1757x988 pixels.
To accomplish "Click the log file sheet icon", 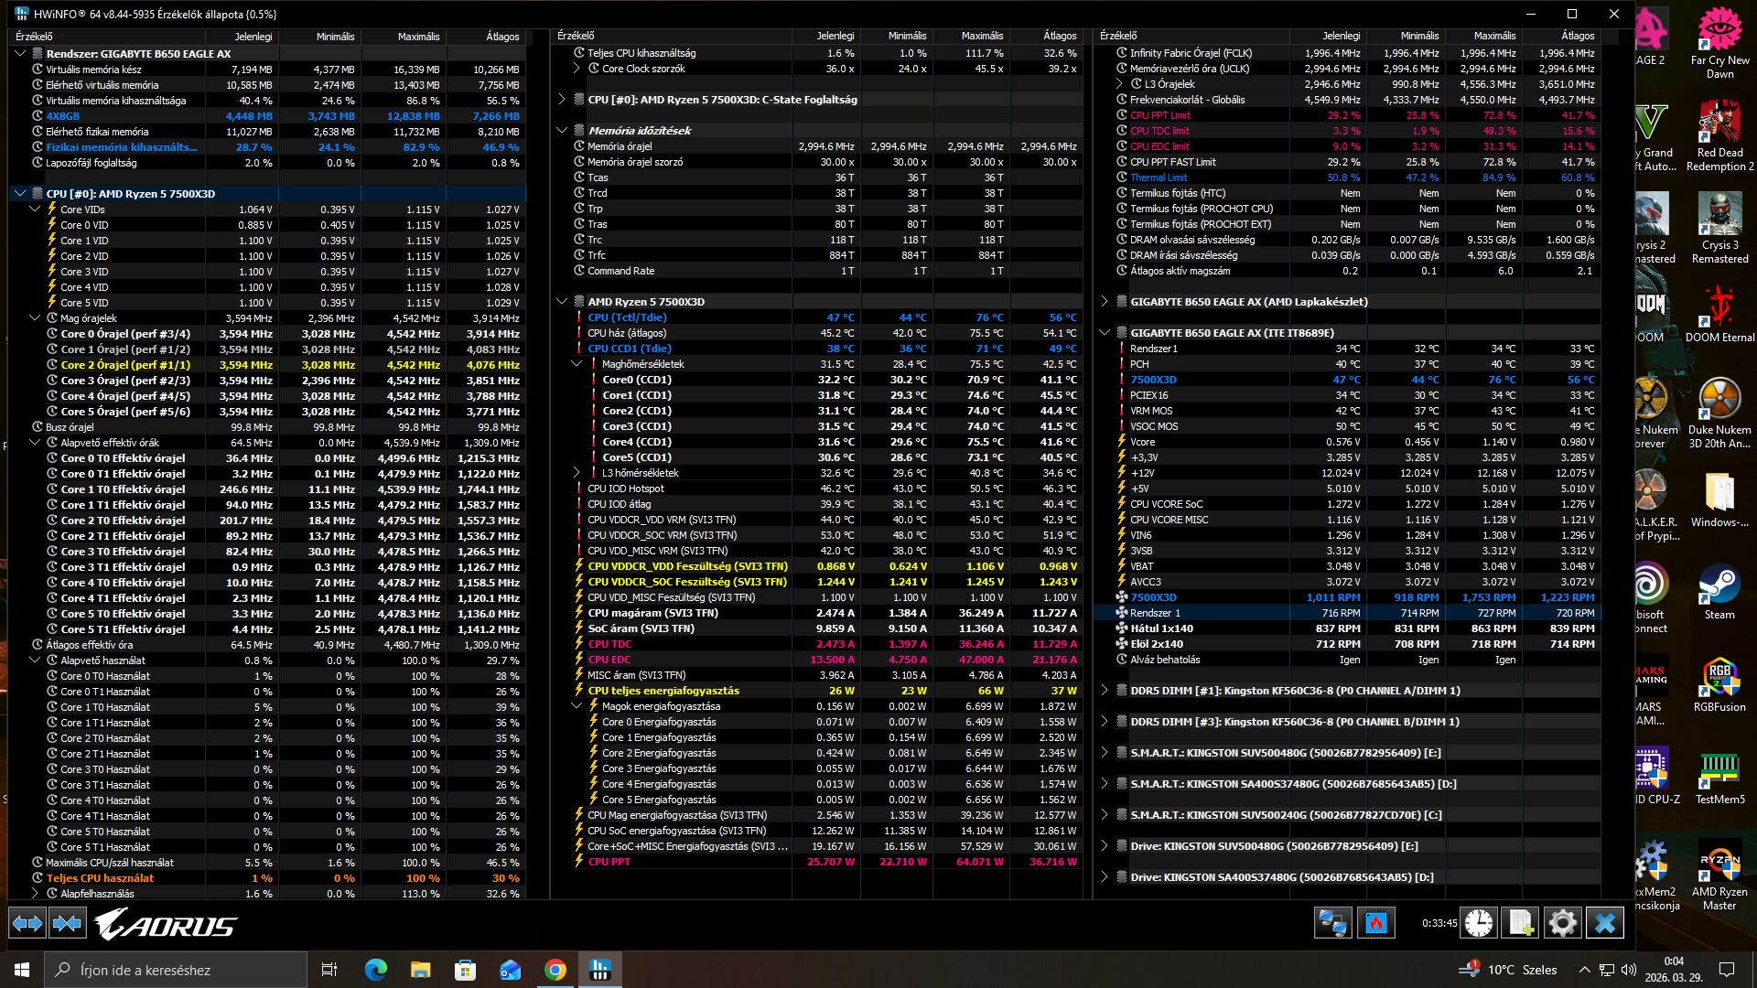I will 1520,923.
